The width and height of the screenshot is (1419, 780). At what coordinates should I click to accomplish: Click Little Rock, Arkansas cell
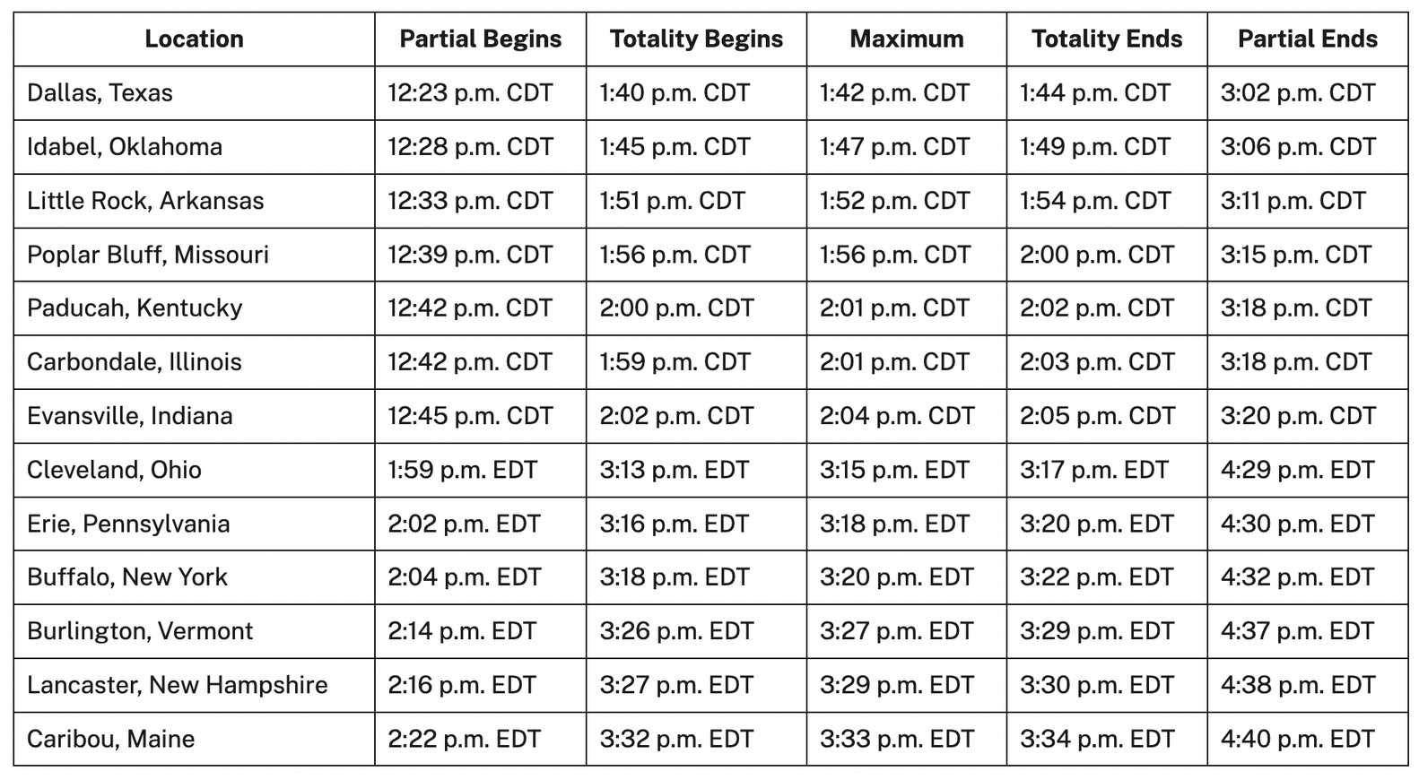[194, 201]
